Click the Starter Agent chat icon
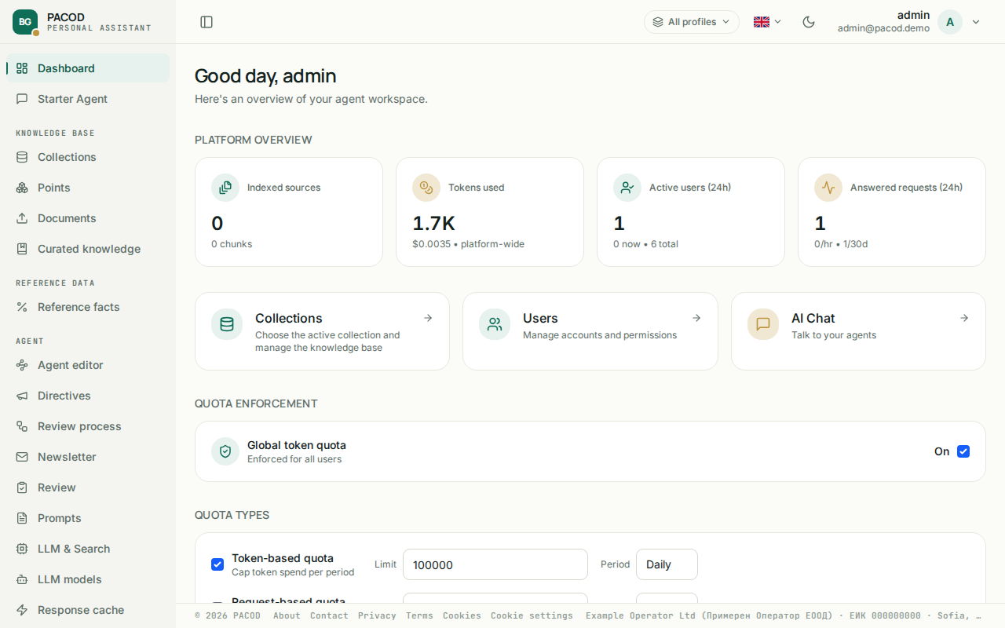This screenshot has width=1005, height=628. (22, 99)
